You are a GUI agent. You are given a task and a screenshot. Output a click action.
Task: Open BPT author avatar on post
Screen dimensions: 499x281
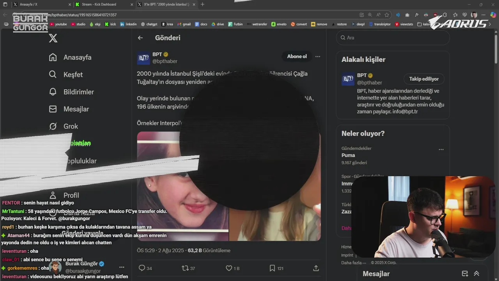143,58
